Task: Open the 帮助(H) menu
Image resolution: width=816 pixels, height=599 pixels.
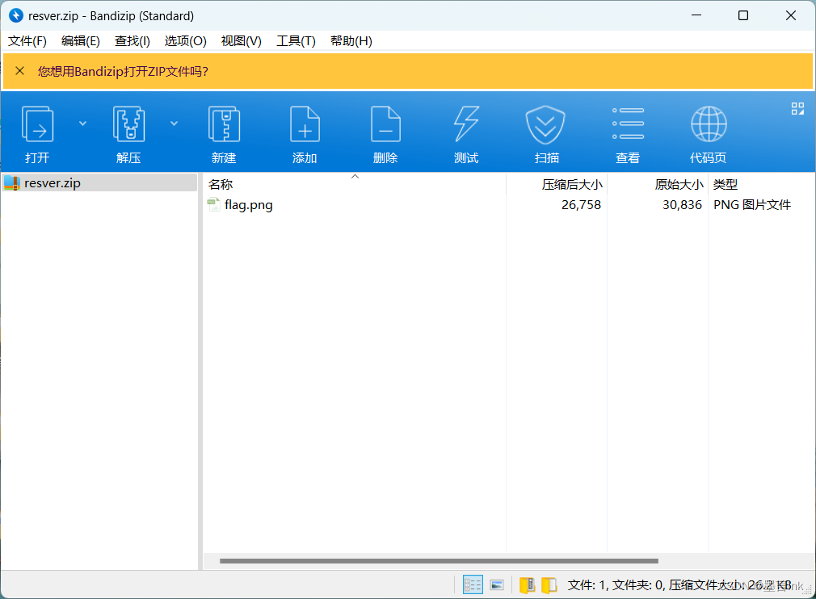Action: pos(351,41)
